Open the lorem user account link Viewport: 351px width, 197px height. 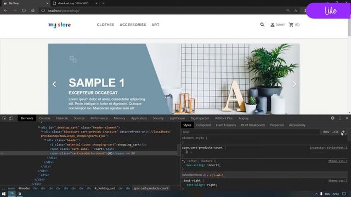[278, 25]
